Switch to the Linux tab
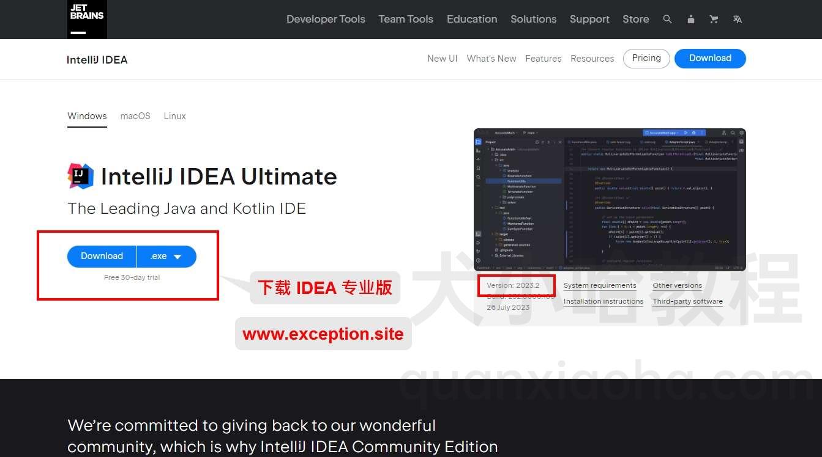The width and height of the screenshot is (822, 457). [174, 116]
